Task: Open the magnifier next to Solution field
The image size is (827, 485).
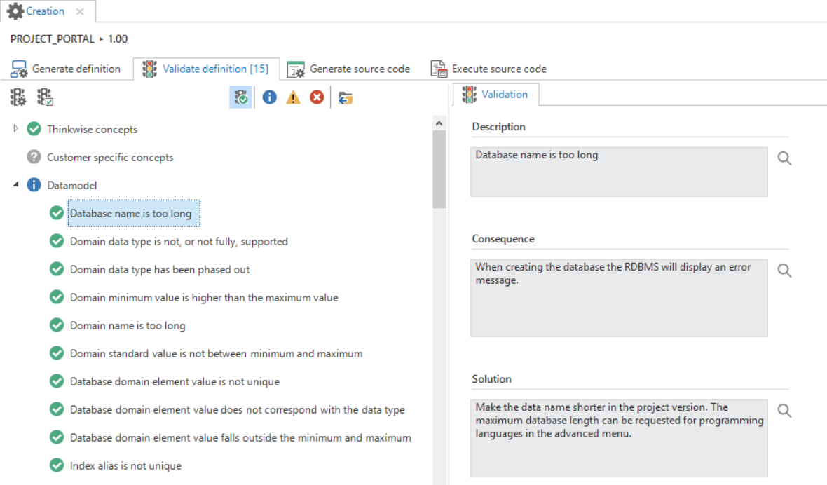Action: click(784, 411)
